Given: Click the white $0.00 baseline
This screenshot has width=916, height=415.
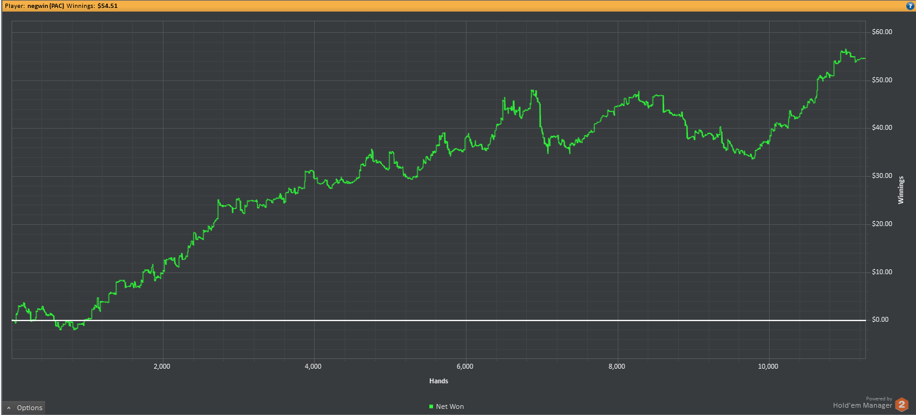Looking at the screenshot, I should pyautogui.click(x=438, y=320).
